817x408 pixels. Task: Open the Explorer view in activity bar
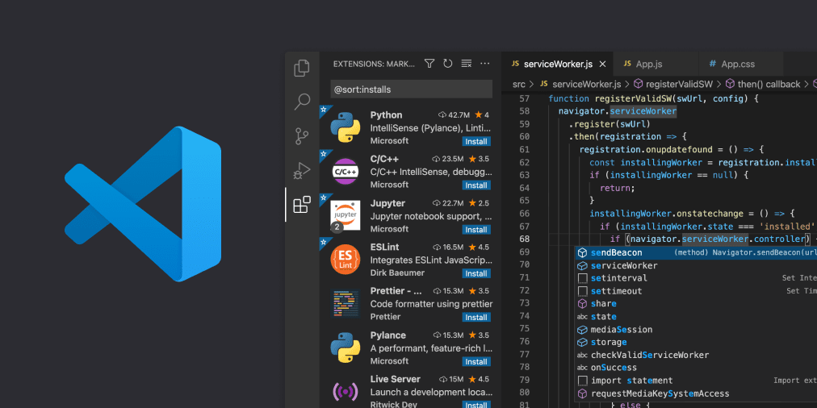coord(302,69)
